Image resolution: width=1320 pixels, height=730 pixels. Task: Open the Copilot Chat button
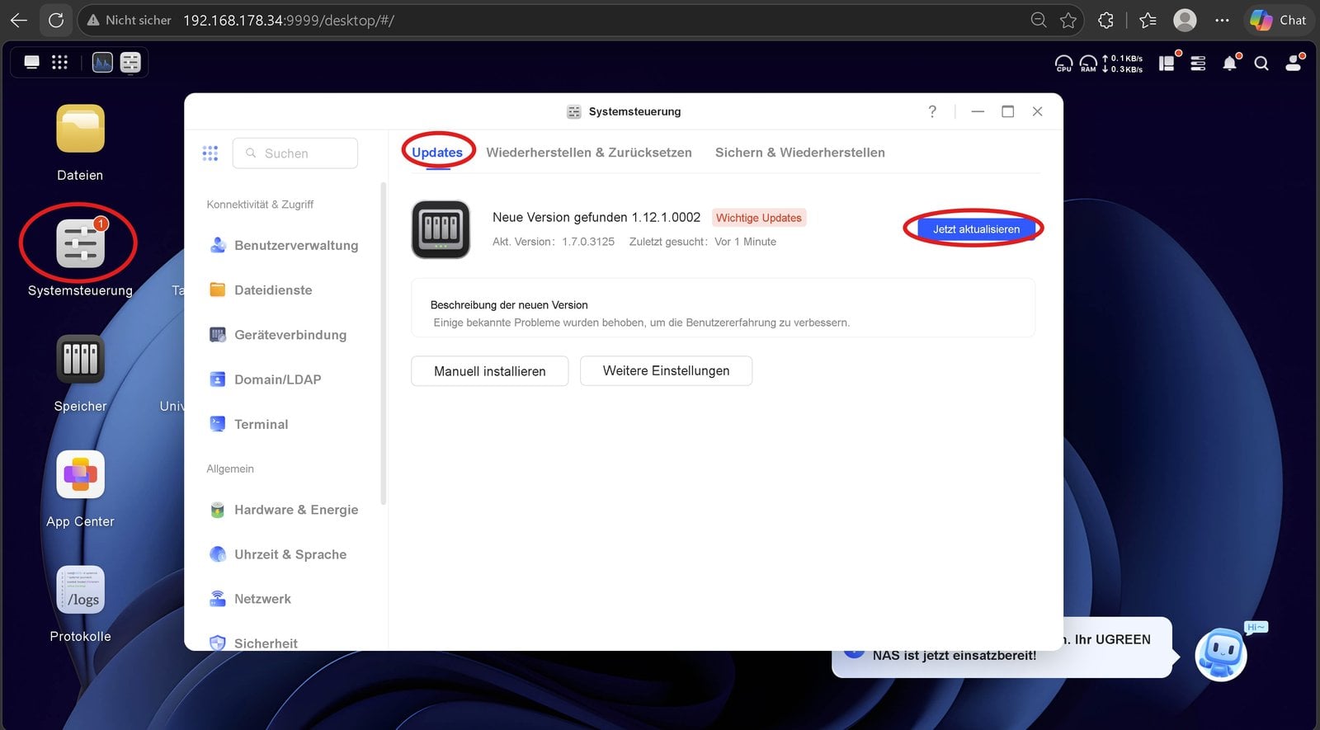tap(1278, 20)
